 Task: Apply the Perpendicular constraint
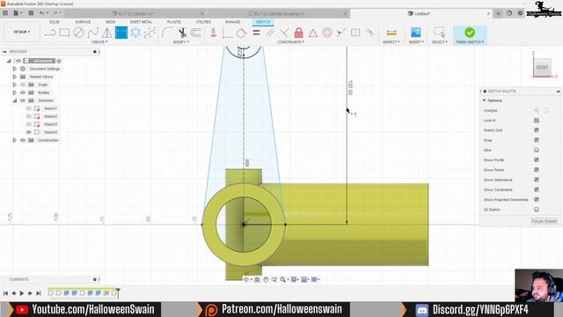point(284,33)
